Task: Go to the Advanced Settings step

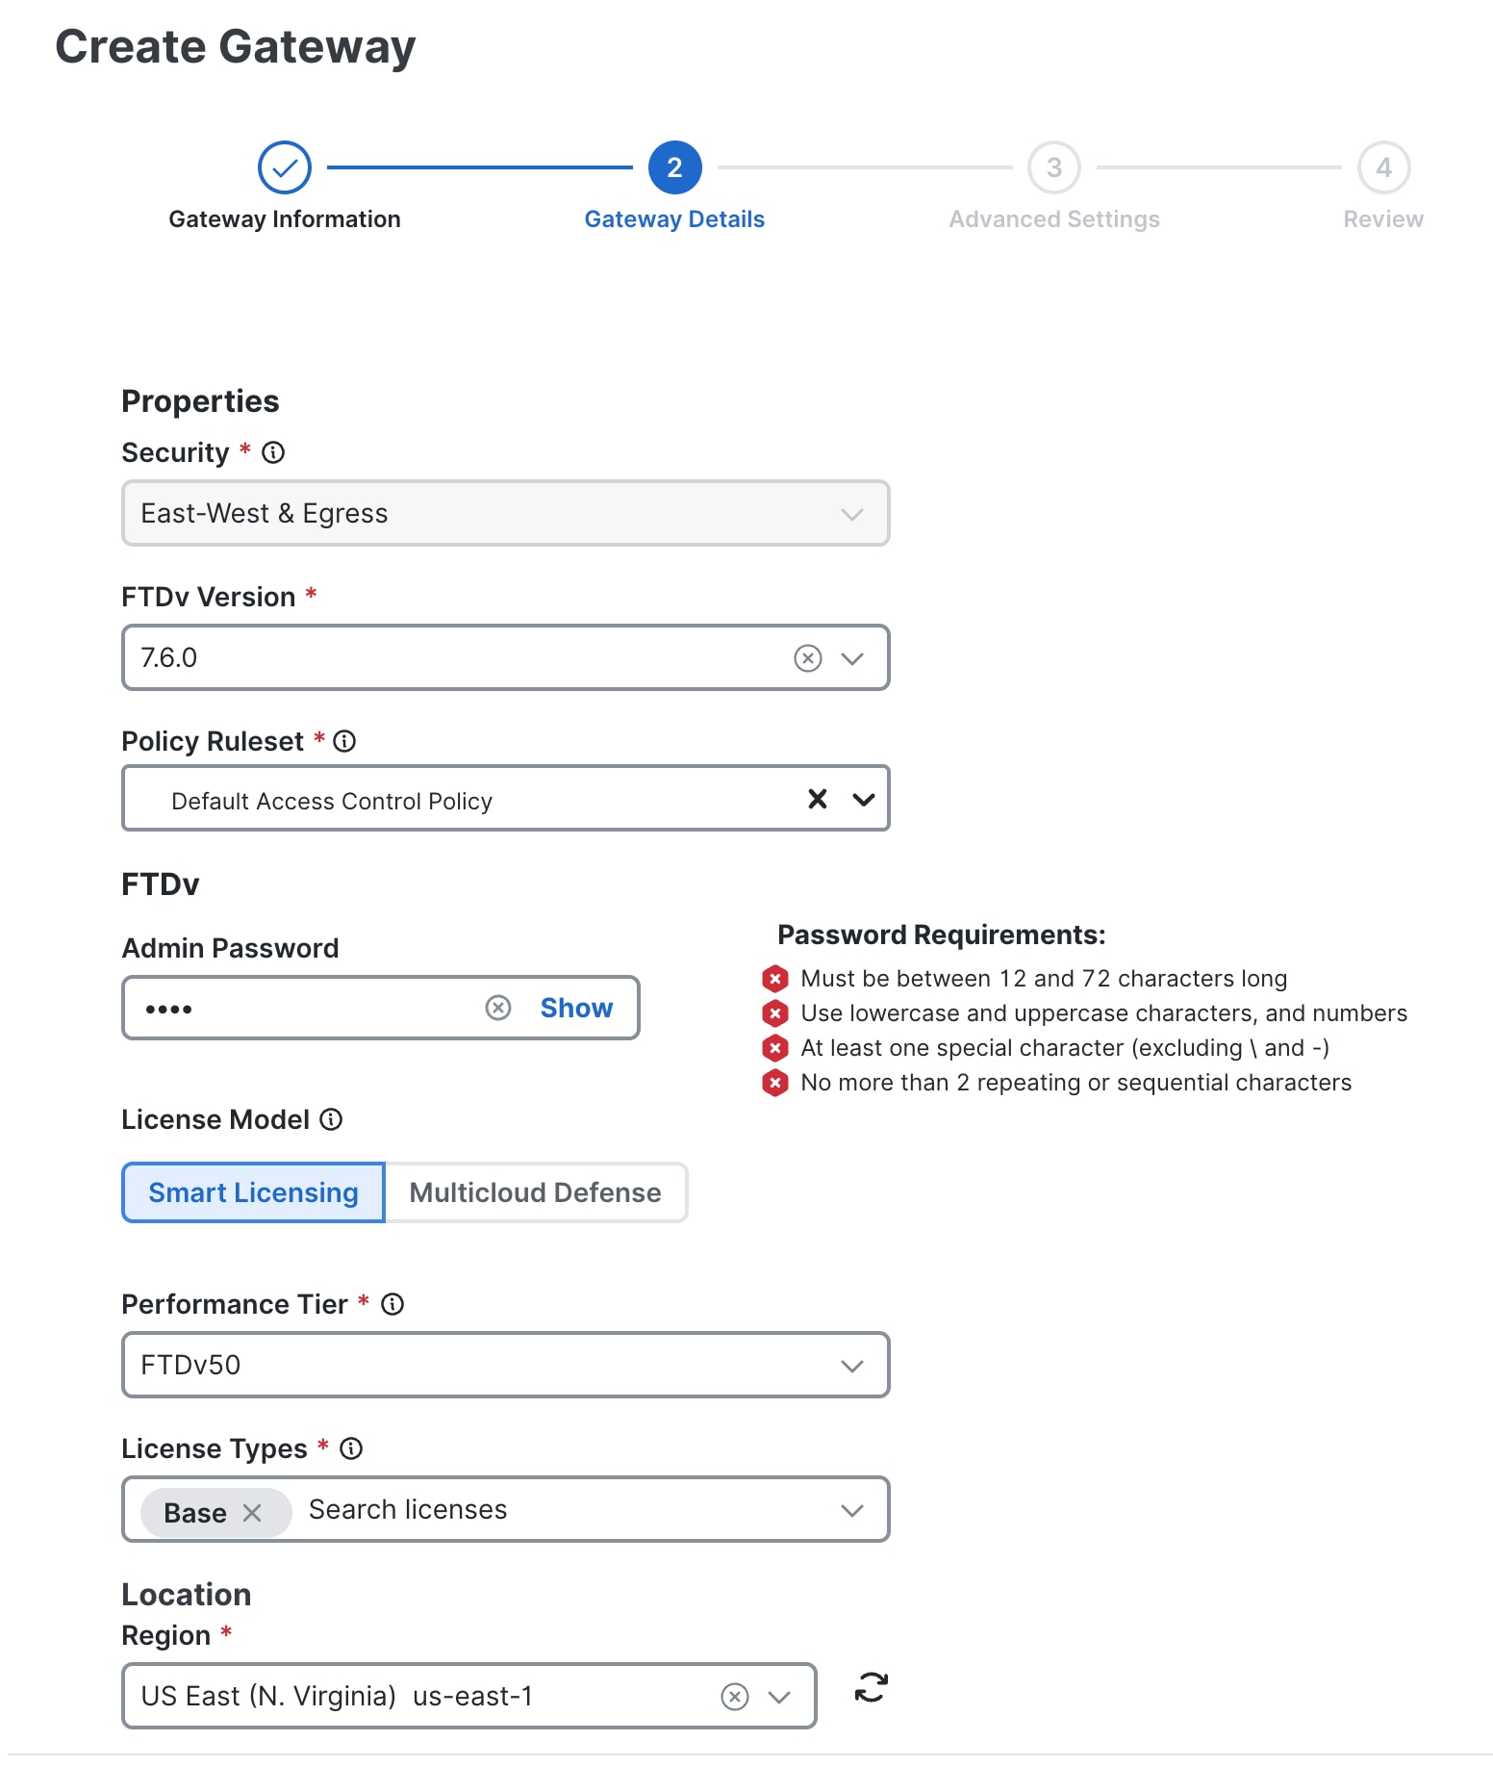Action: tap(1053, 167)
